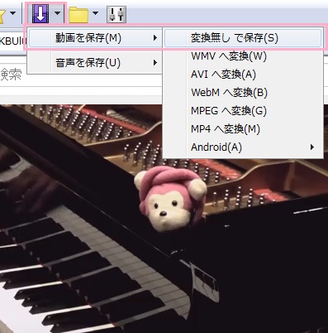This screenshot has width=328, height=333.
Task: Choose WebM へ変換(B)
Action: 243,93
